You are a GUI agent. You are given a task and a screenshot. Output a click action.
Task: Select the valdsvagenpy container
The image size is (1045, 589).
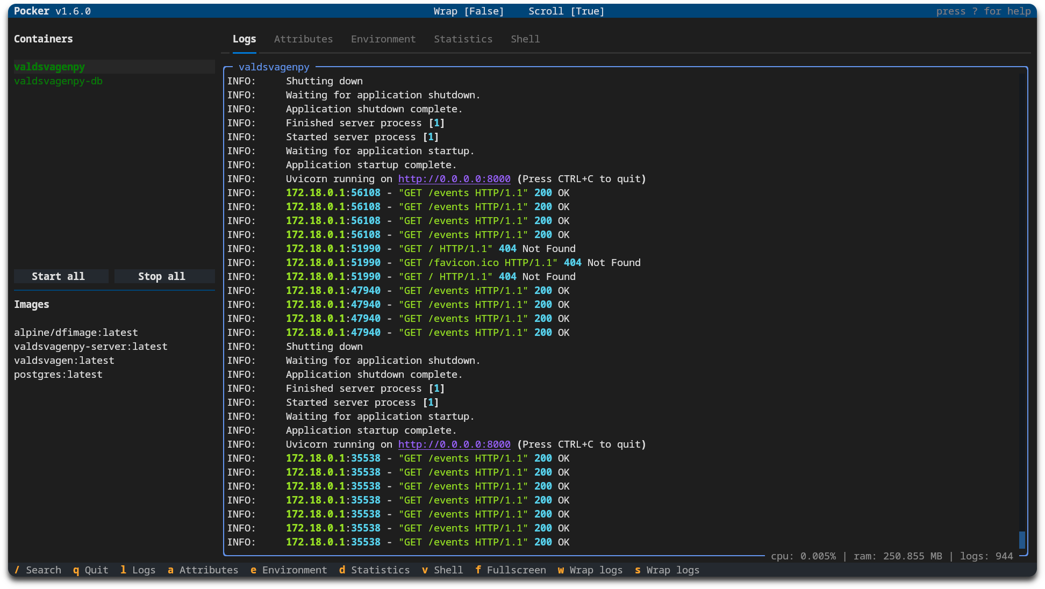point(49,67)
